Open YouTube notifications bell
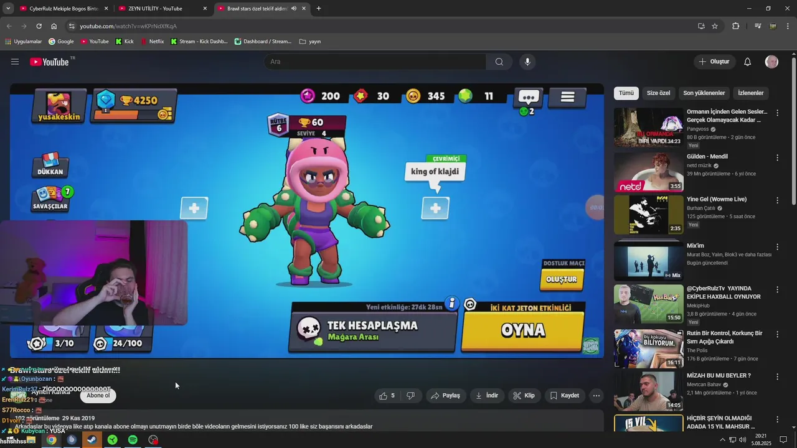Screen dimensions: 797x448 [748, 62]
